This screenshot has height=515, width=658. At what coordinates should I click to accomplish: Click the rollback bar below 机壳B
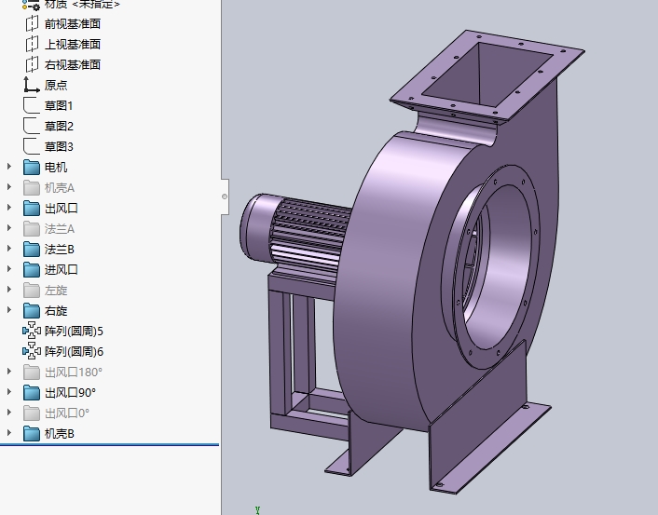pos(110,444)
